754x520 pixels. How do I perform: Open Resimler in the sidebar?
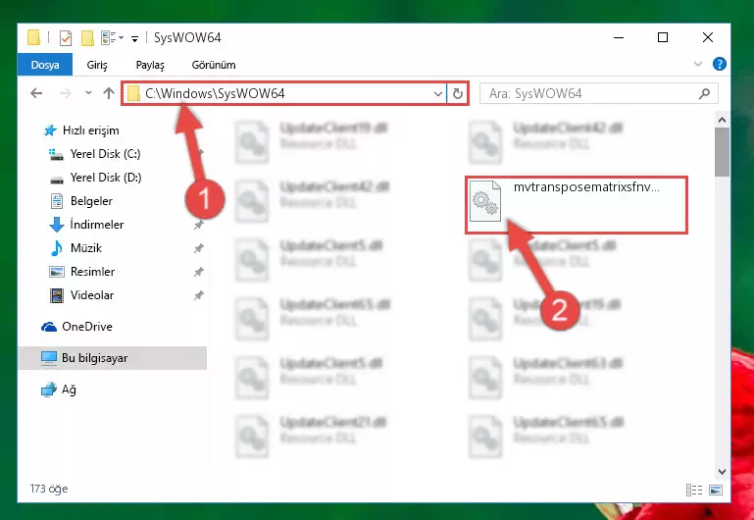[92, 272]
